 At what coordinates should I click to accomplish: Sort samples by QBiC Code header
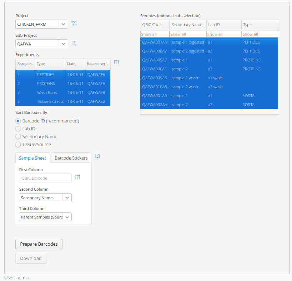click(x=155, y=25)
